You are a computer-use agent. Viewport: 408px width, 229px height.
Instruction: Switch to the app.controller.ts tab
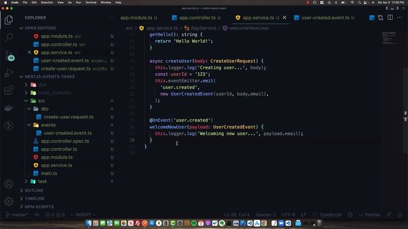tap(196, 18)
